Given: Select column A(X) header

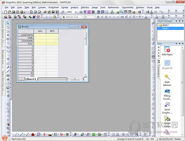Looking at the screenshot, I should tap(40, 31).
